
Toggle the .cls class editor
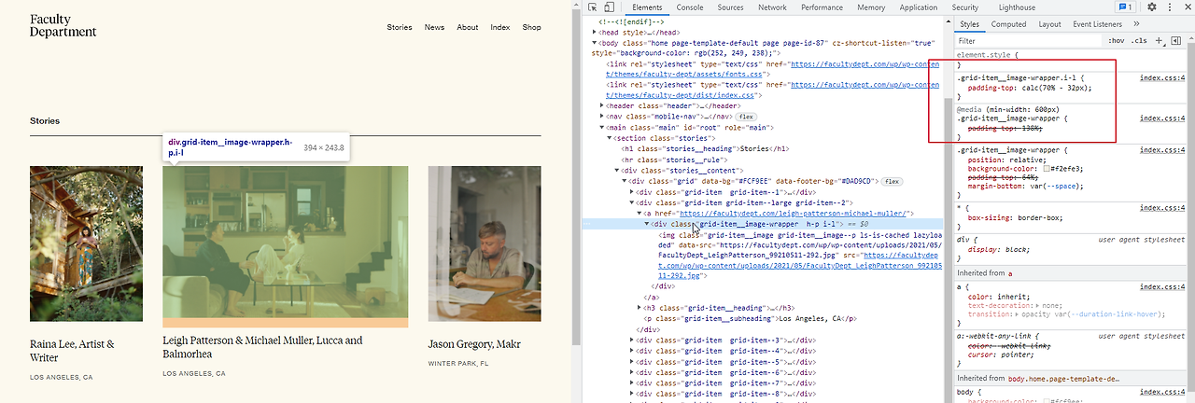coord(1139,41)
